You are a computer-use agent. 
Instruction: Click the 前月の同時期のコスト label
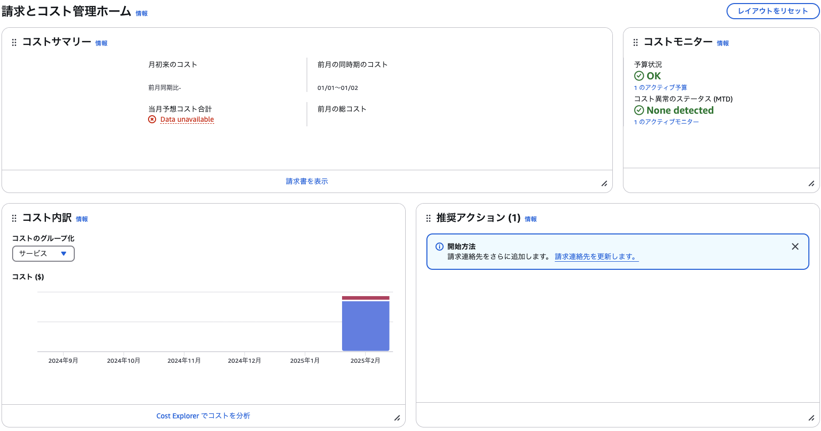353,65
